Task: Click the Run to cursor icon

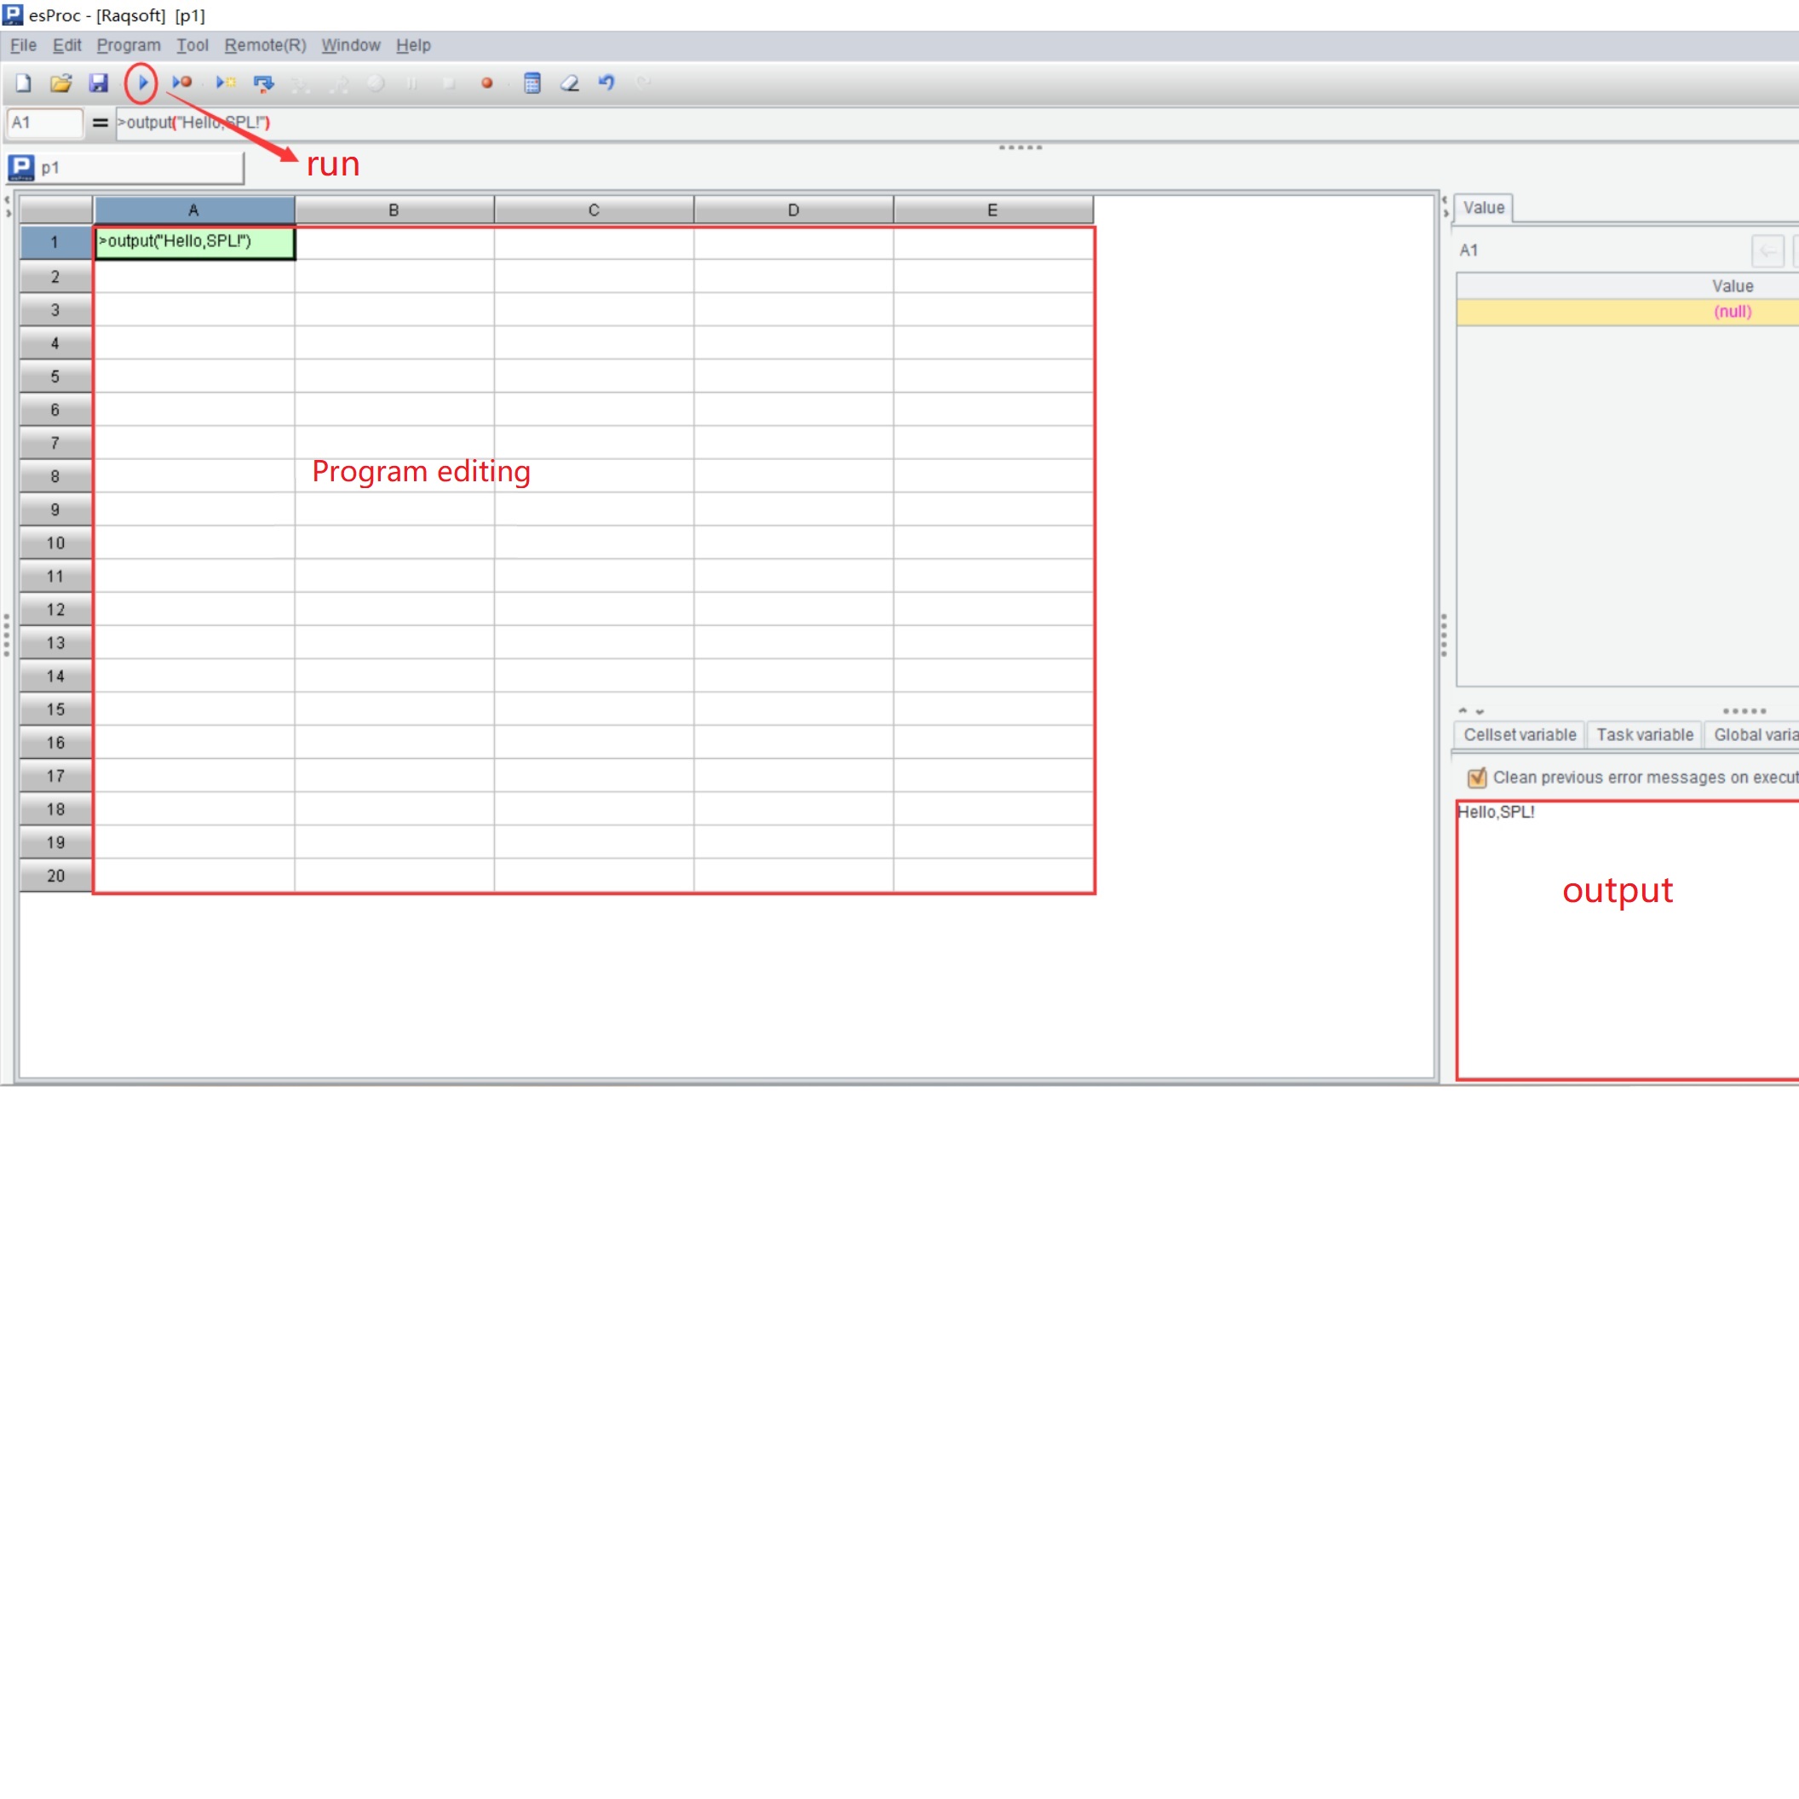Action: click(x=226, y=83)
